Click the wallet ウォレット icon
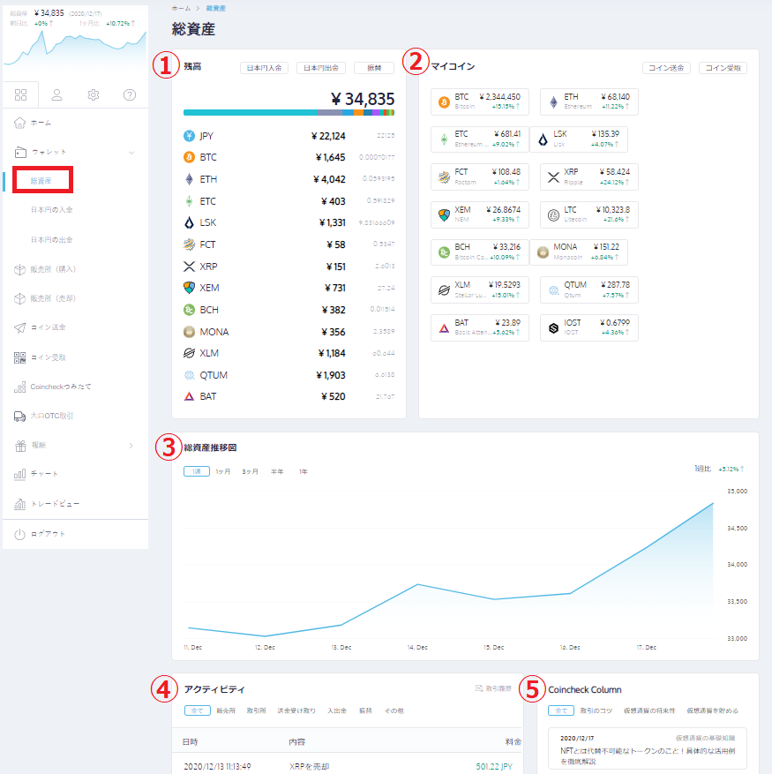The width and height of the screenshot is (772, 774). point(20,153)
